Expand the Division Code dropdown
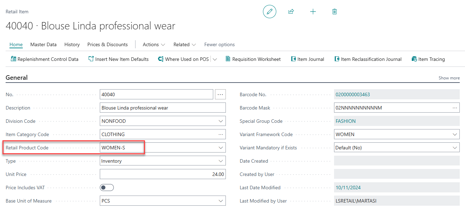The height and width of the screenshot is (212, 465). point(221,121)
